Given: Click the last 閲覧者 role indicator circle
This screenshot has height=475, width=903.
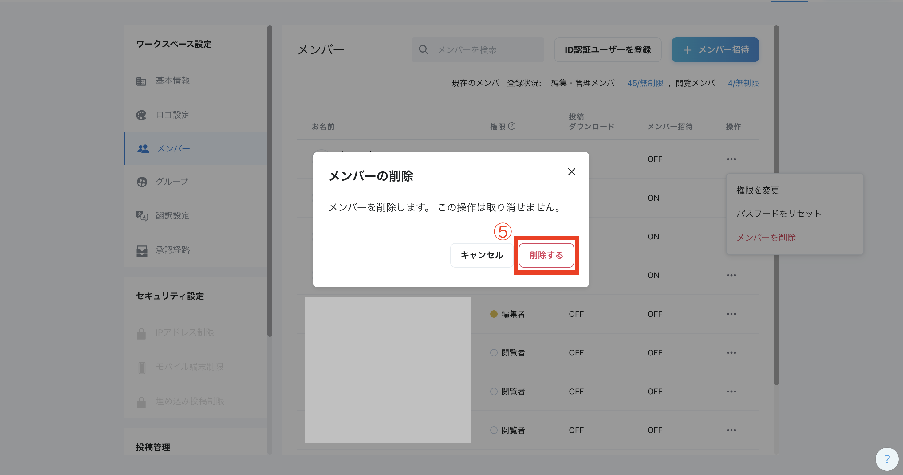Looking at the screenshot, I should [494, 430].
